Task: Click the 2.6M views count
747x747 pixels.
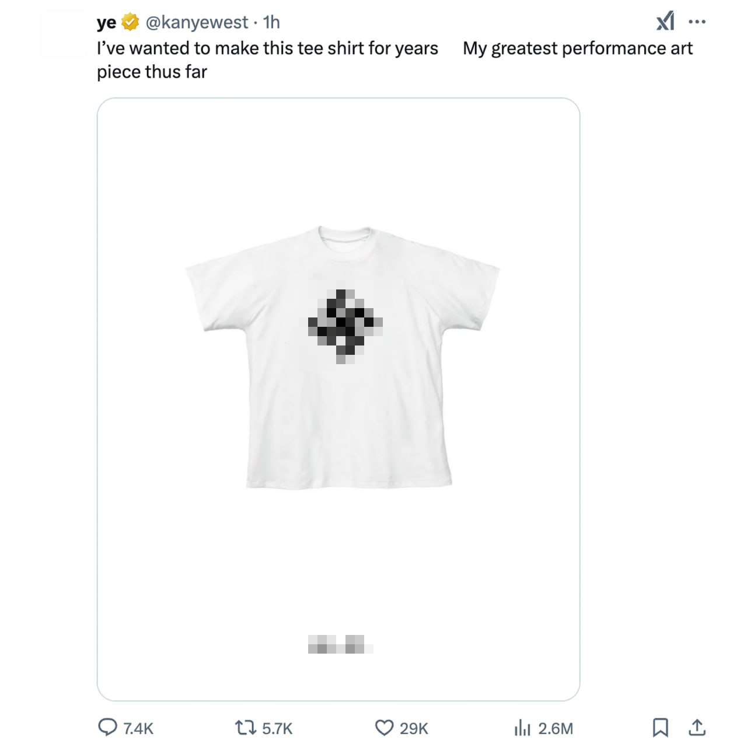Action: 556,728
